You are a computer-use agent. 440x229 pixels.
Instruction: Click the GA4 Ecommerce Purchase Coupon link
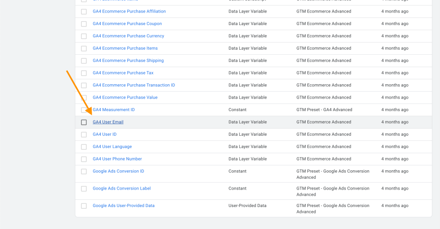[127, 24]
